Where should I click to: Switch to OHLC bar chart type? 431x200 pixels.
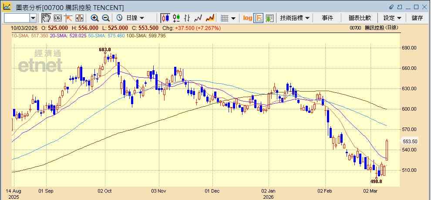(187, 18)
